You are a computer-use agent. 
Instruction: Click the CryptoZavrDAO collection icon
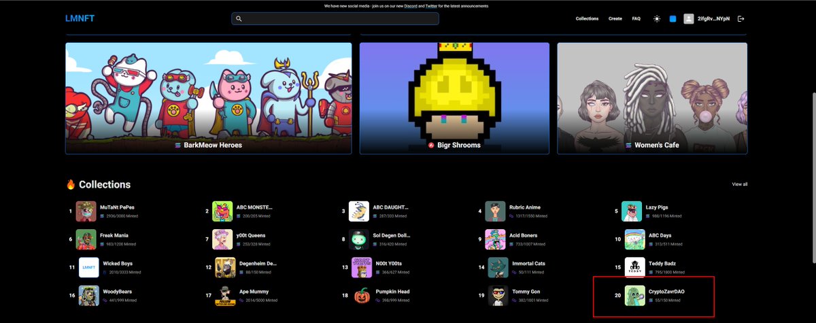pyautogui.click(x=635, y=295)
